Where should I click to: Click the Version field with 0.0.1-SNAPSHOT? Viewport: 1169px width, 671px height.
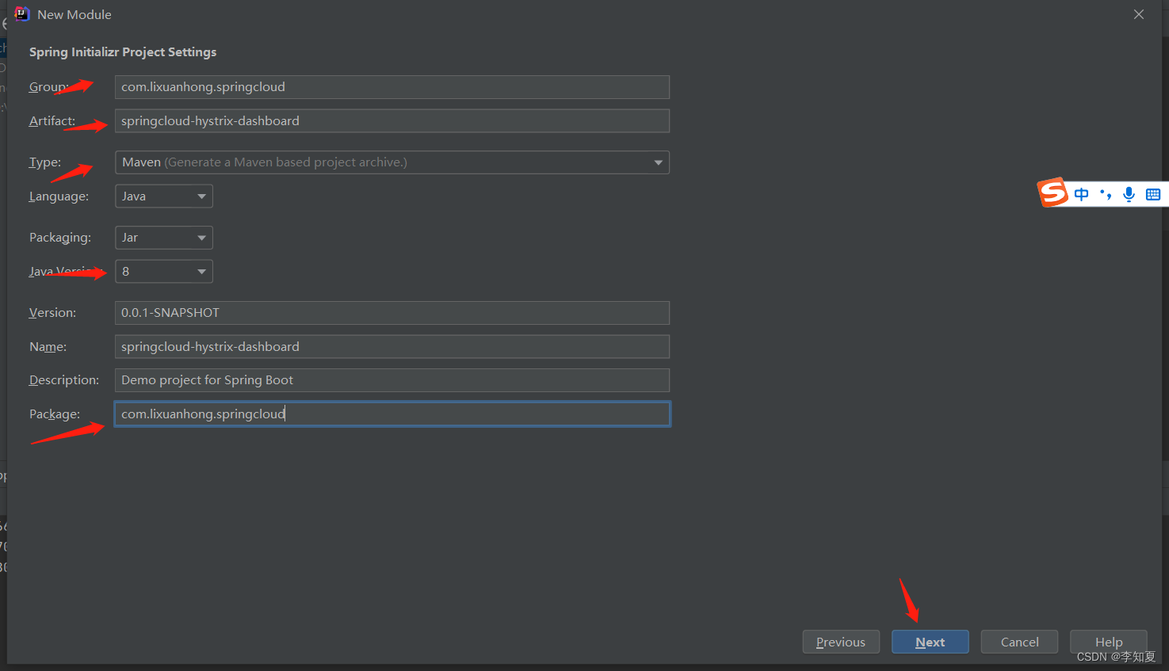tap(392, 313)
